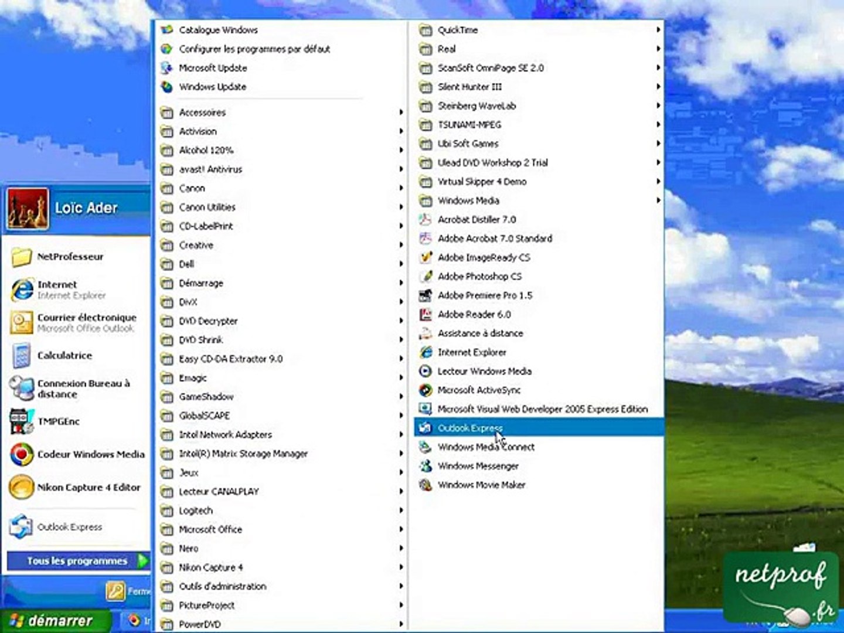Screen dimensions: 844x633
Task: Click the Internet Explorer icon in the pinned start list
Action: click(22, 290)
